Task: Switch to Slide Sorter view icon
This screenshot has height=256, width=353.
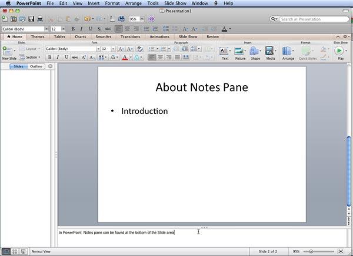Action: 15,251
